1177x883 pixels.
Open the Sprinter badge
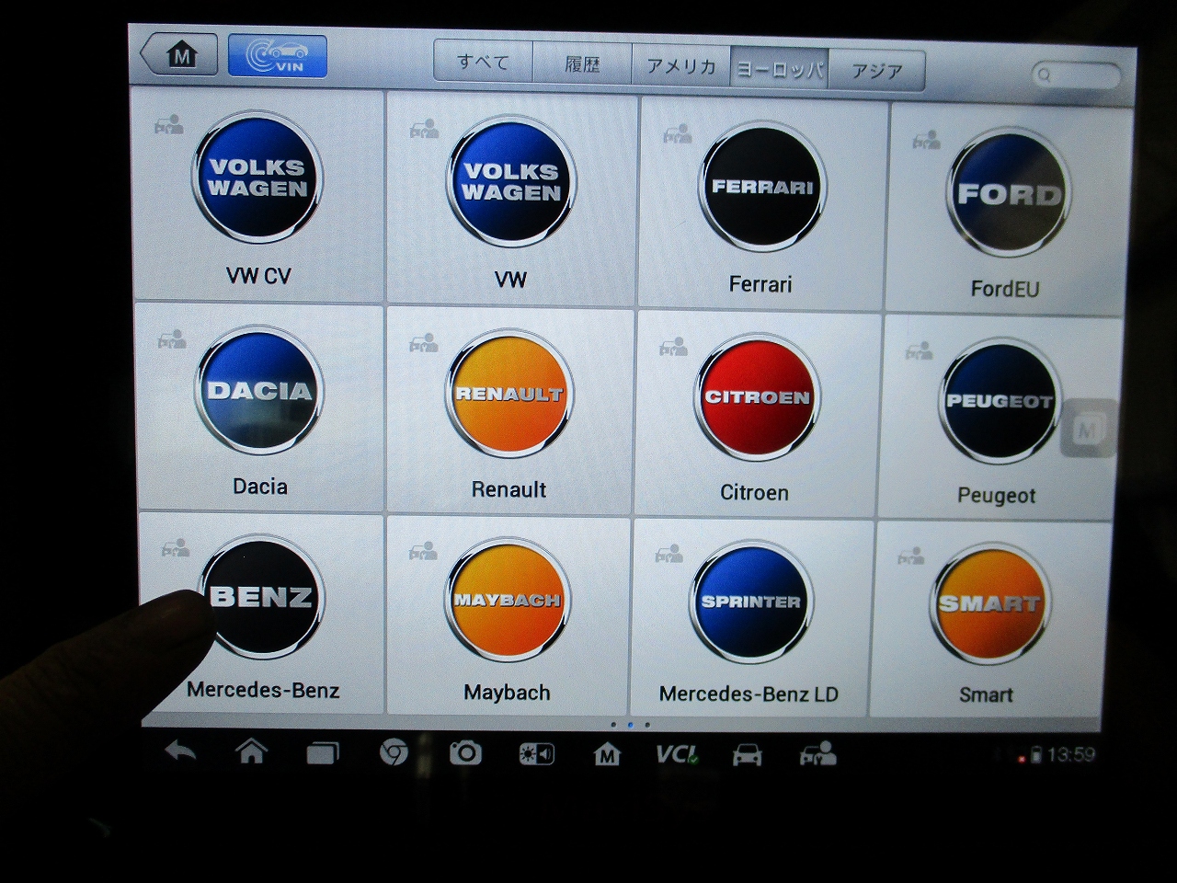[x=751, y=602]
